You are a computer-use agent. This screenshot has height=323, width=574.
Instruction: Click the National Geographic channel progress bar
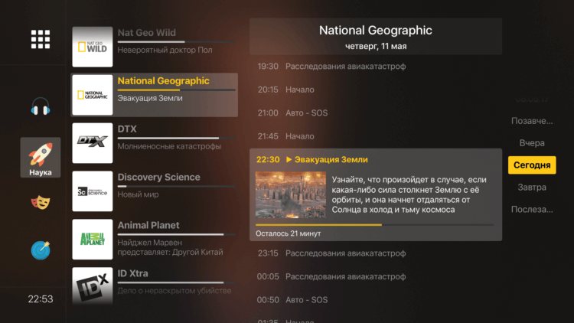click(176, 90)
